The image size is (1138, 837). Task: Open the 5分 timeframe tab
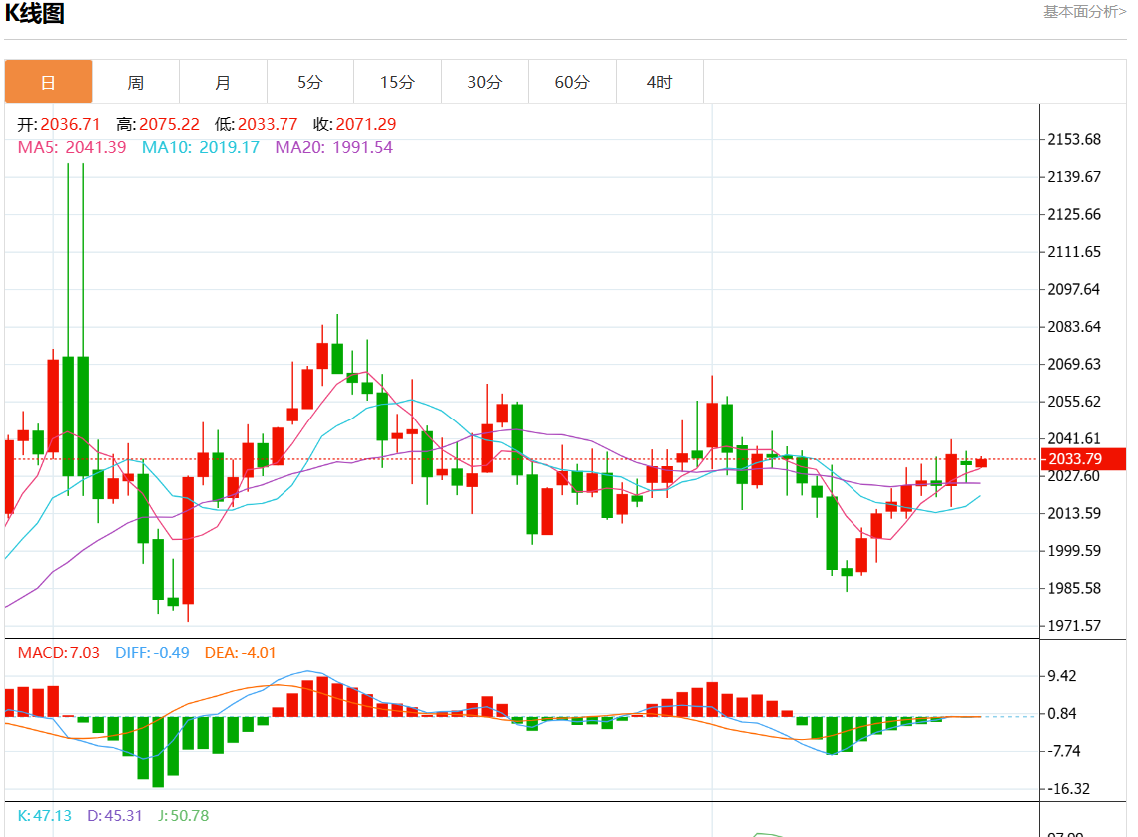point(309,82)
